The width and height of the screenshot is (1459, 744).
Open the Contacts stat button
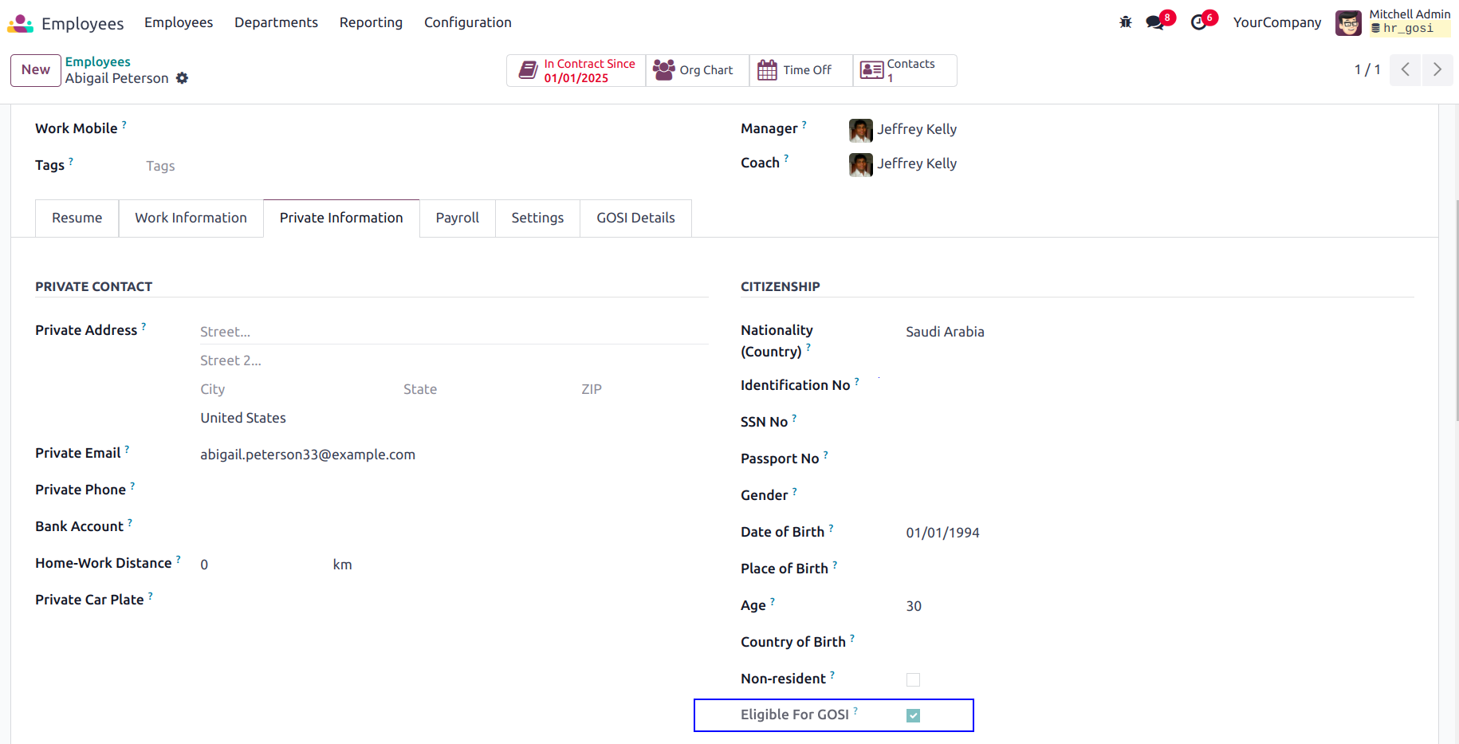coord(905,70)
